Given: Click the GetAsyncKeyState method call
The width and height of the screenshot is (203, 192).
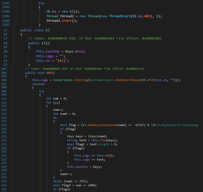Looking at the screenshot, I should [102, 125].
